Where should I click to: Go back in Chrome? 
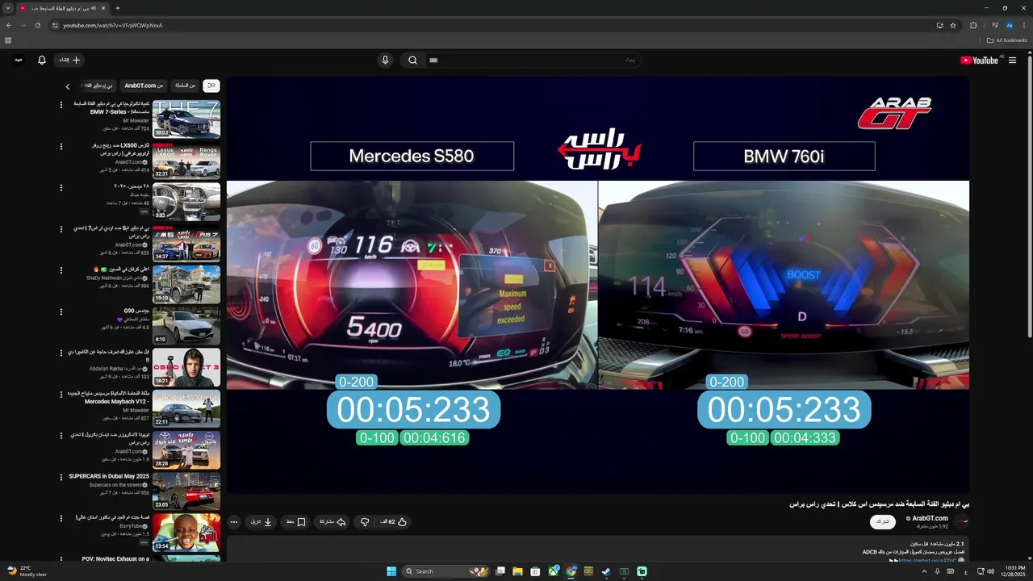click(x=9, y=25)
